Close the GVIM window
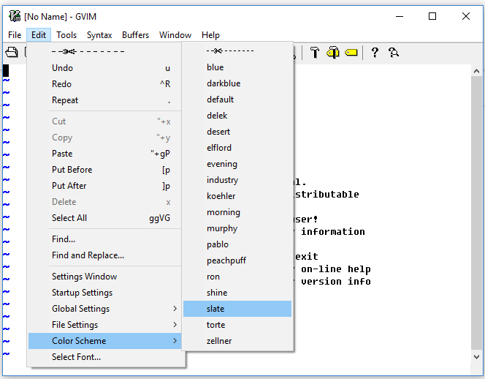Image resolution: width=485 pixels, height=379 pixels. click(466, 16)
